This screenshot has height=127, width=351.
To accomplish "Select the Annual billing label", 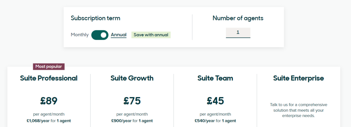I will pyautogui.click(x=119, y=35).
